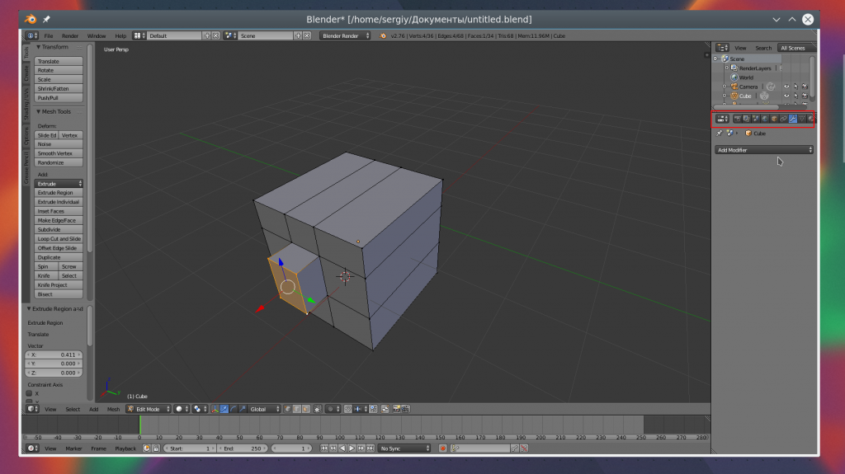Toggle the Cube's eye visibility icon
The image size is (845, 474).
click(x=786, y=96)
